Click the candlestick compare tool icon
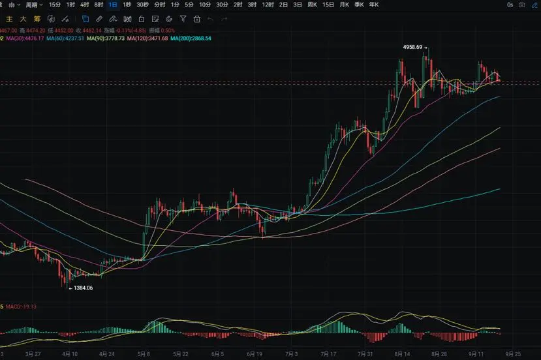Image resolution: width=541 pixels, height=360 pixels. [x=127, y=20]
